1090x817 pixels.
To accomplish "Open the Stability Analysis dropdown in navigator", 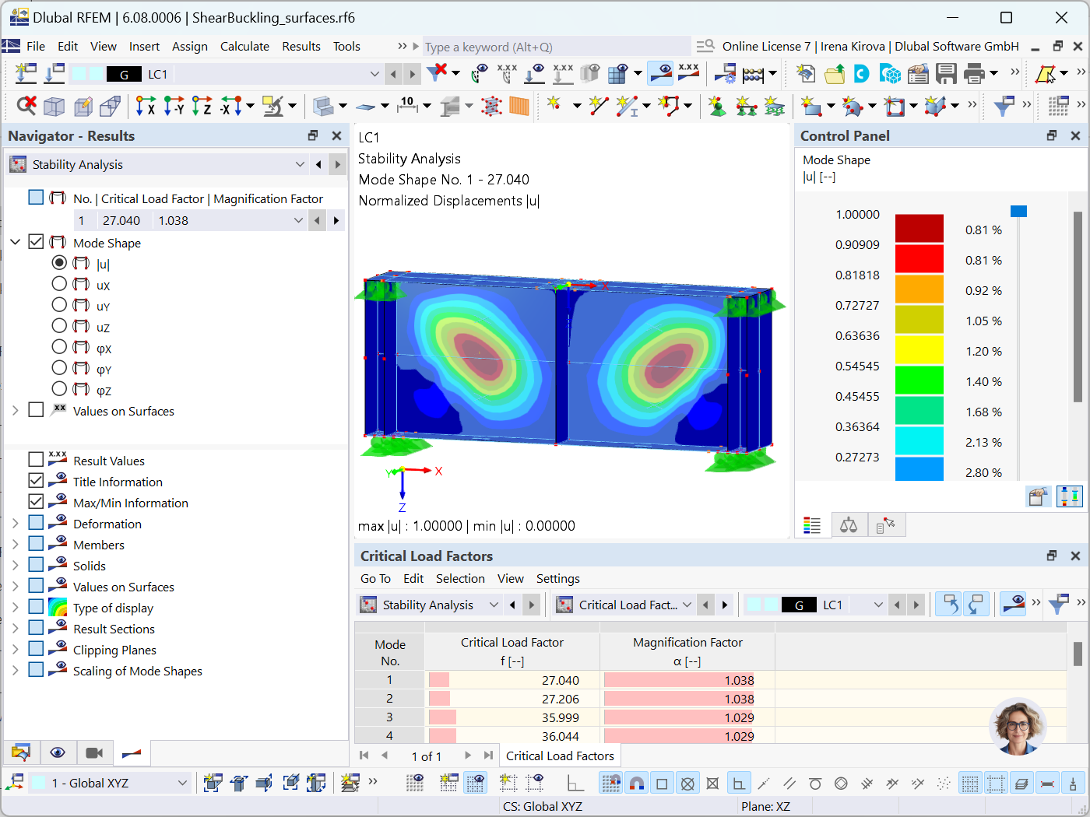I will pos(301,164).
